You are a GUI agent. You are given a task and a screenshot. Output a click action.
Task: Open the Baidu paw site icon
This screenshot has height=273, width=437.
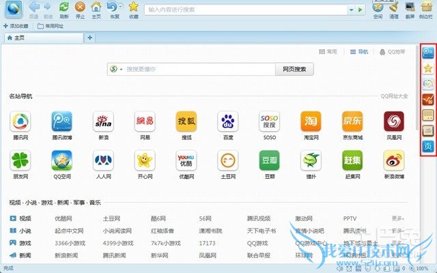(x=228, y=121)
